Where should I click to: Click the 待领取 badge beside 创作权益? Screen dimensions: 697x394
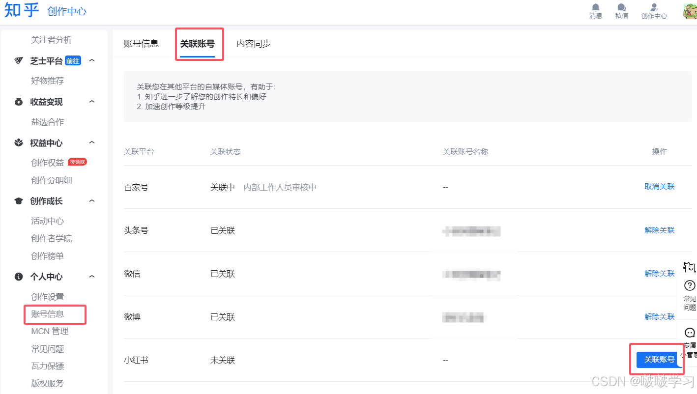point(78,162)
